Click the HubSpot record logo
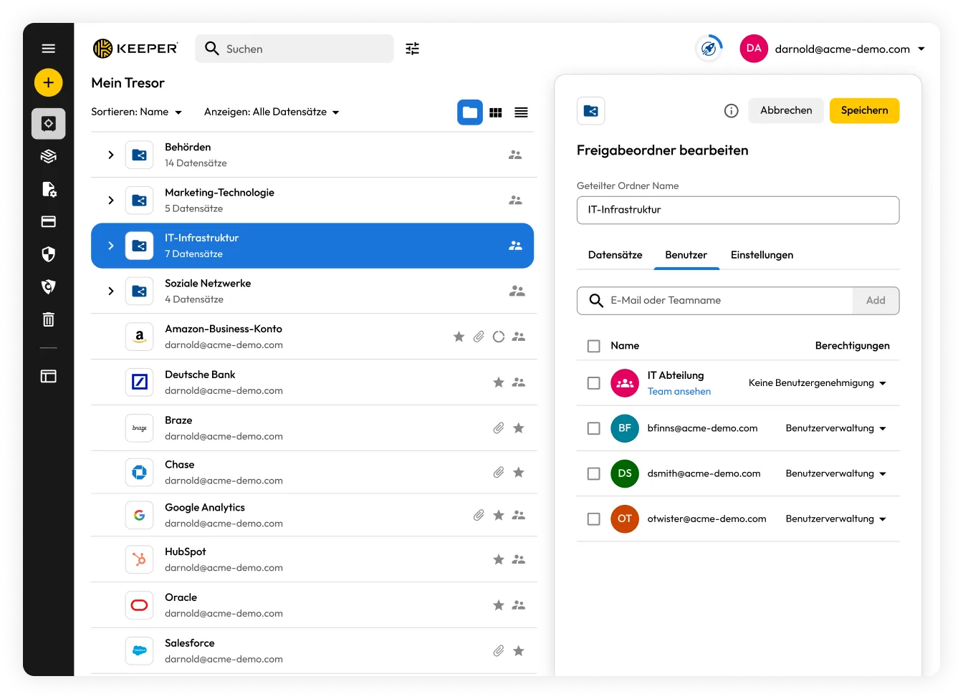Image resolution: width=963 pixels, height=699 pixels. (139, 559)
